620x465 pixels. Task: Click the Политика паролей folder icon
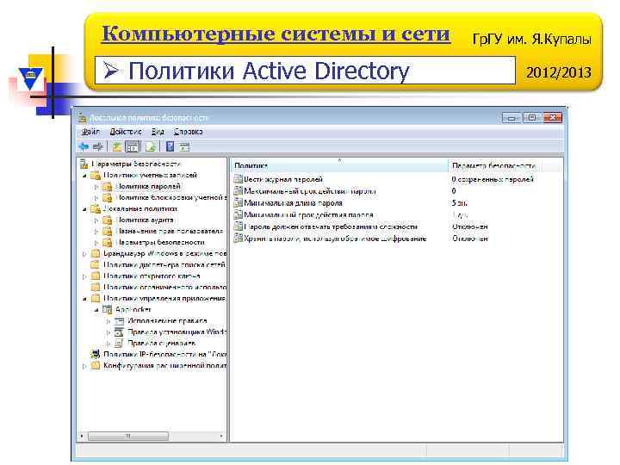107,186
